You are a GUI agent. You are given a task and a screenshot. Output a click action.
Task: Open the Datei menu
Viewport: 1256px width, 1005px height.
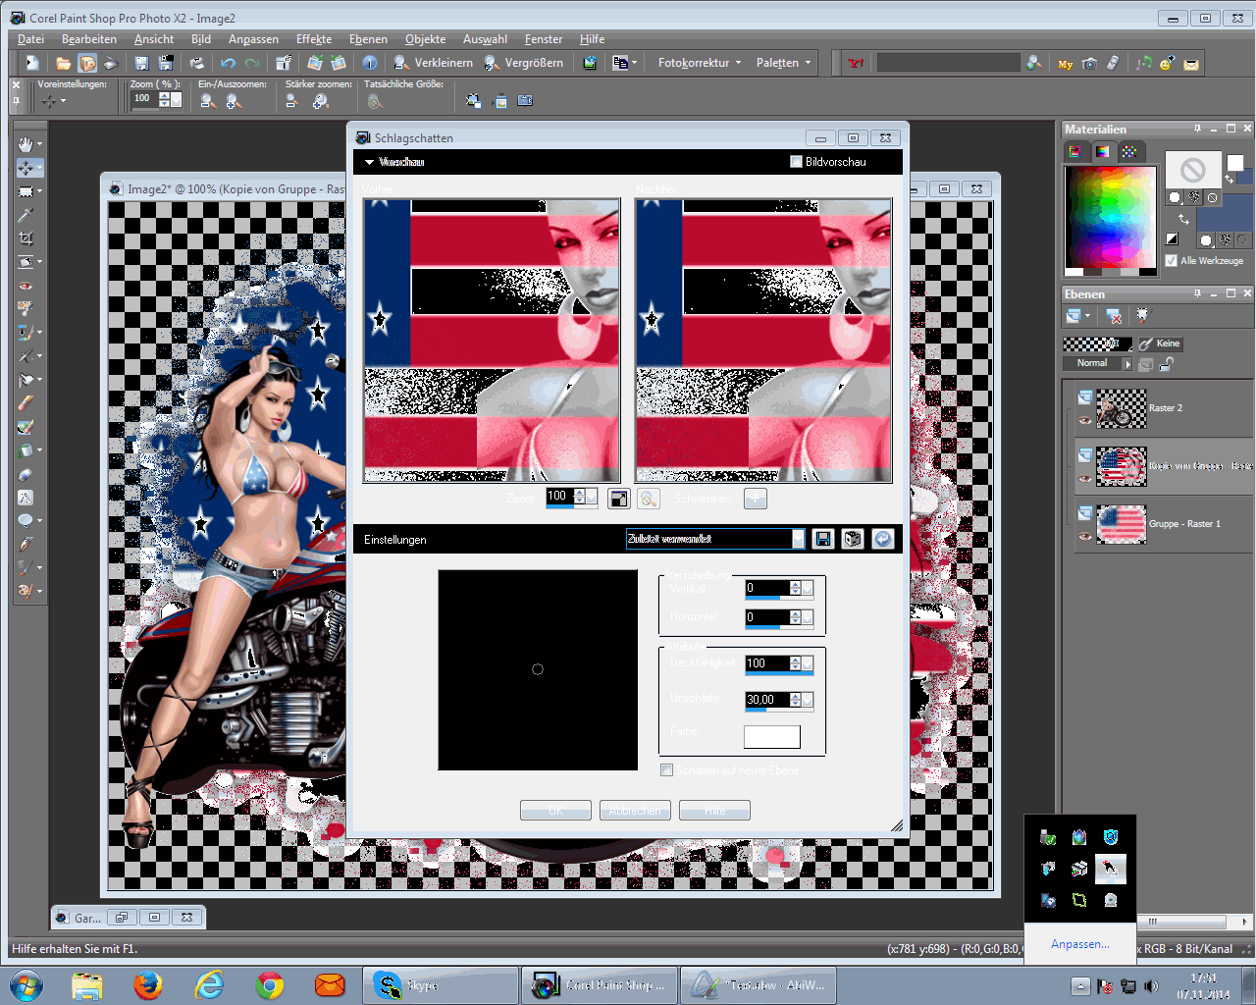[30, 39]
